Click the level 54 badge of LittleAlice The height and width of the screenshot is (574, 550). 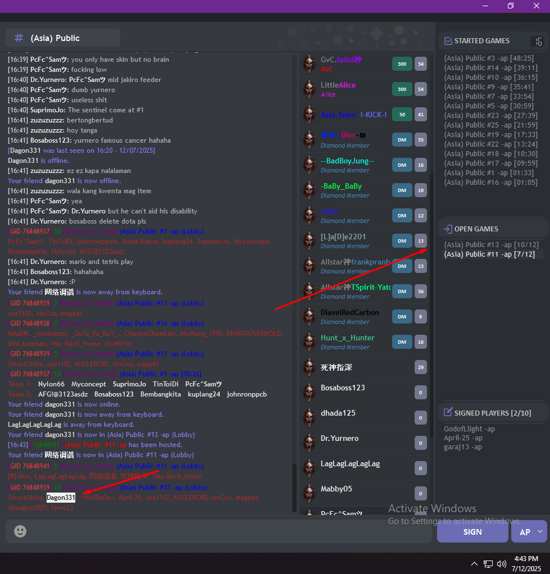point(421,89)
